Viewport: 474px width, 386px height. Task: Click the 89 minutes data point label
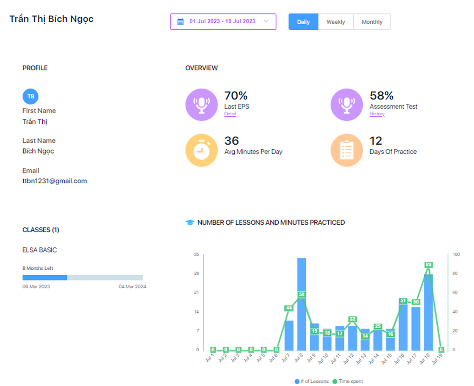(x=428, y=265)
